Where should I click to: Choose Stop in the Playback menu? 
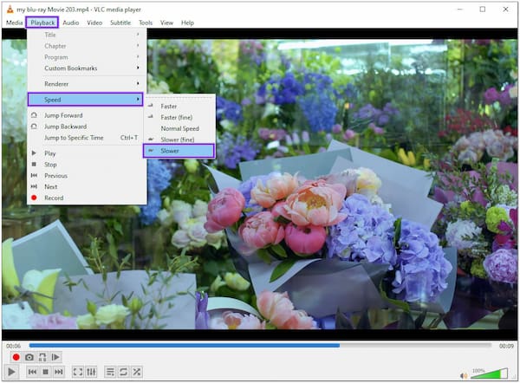pyautogui.click(x=87, y=165)
